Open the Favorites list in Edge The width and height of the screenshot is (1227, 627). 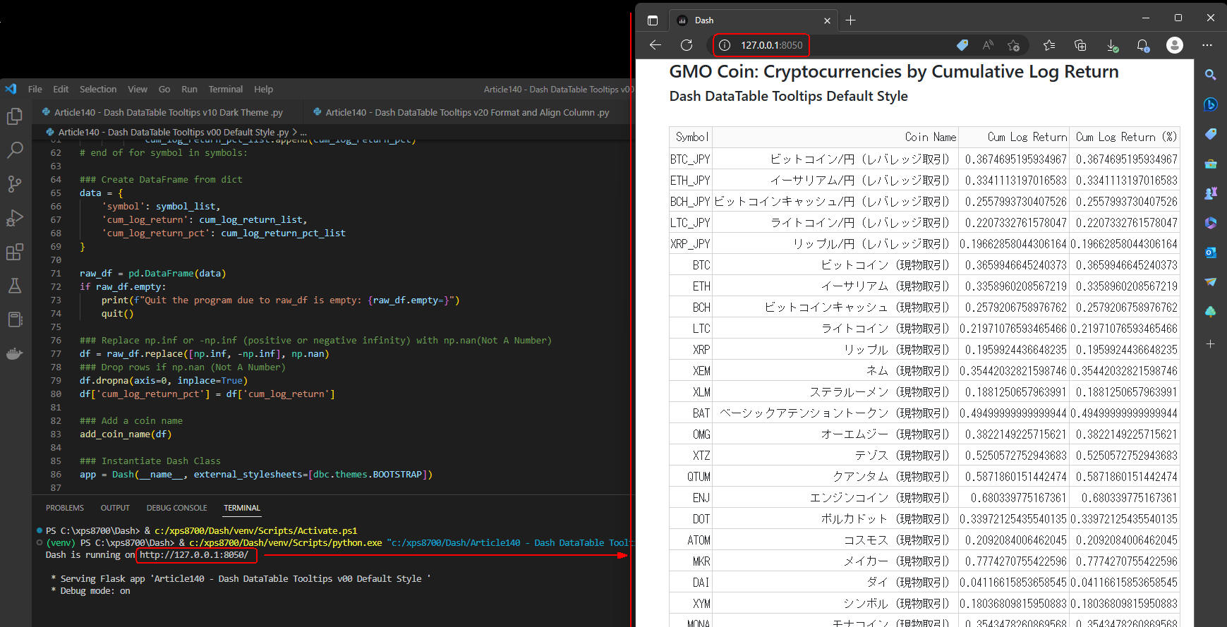tap(1049, 45)
